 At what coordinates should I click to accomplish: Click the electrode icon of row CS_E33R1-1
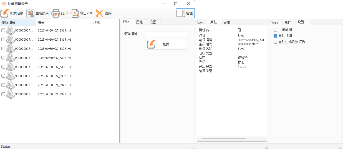[10, 67]
